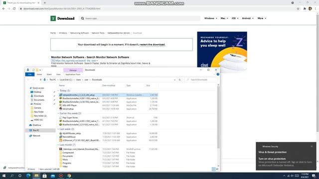Open Microsoft Store from the taskbar
319x179 pixels.
point(44,176)
